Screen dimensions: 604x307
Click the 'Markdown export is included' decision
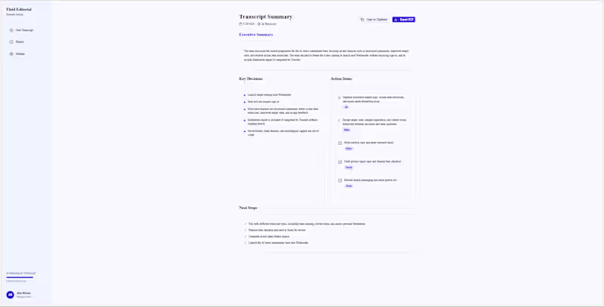coord(283,122)
